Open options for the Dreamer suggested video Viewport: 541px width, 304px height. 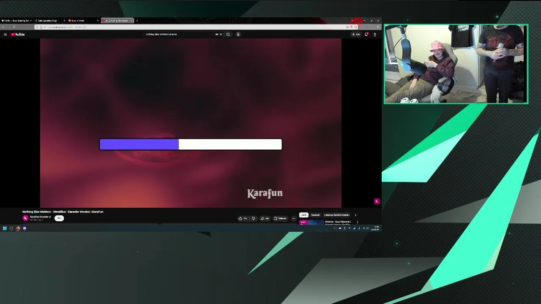tap(358, 222)
